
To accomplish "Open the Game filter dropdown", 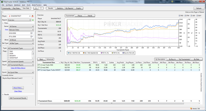I will point(21,26).
